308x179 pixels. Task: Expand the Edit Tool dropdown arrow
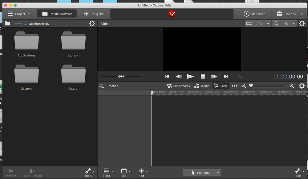pos(218,173)
